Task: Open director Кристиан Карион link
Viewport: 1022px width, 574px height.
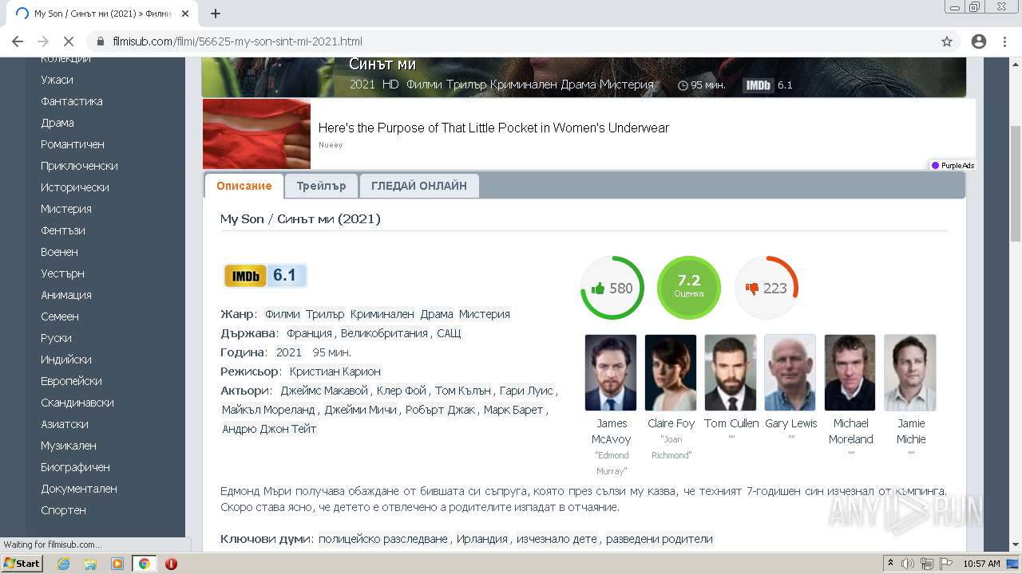Action: pyautogui.click(x=335, y=372)
